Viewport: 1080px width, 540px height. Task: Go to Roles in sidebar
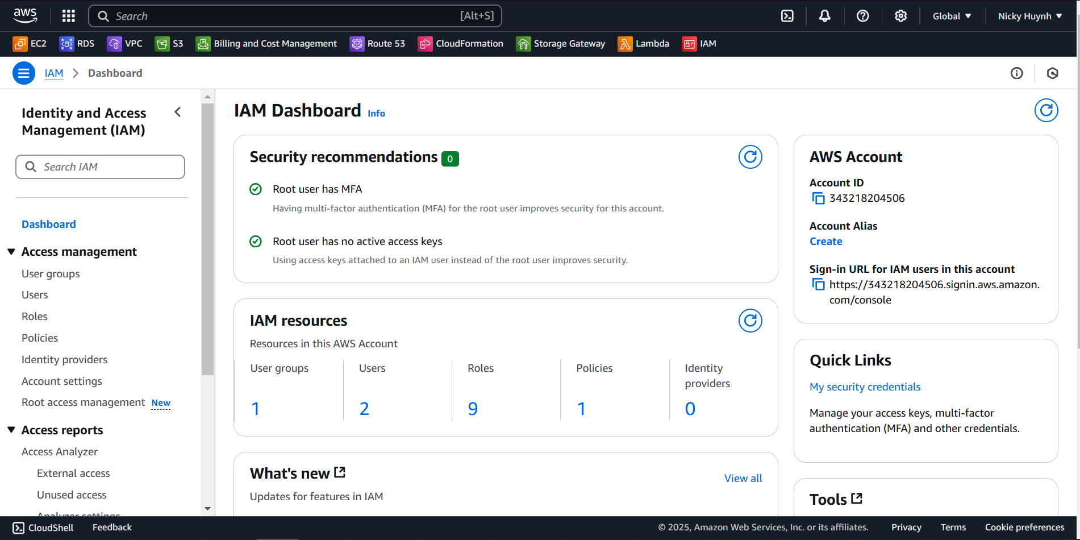[35, 317]
